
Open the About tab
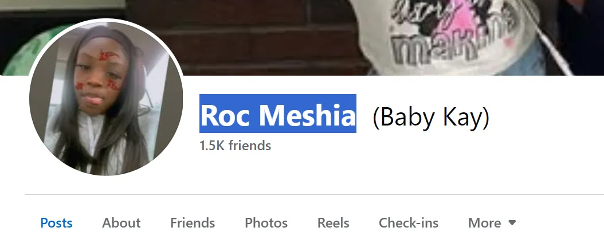pos(121,222)
